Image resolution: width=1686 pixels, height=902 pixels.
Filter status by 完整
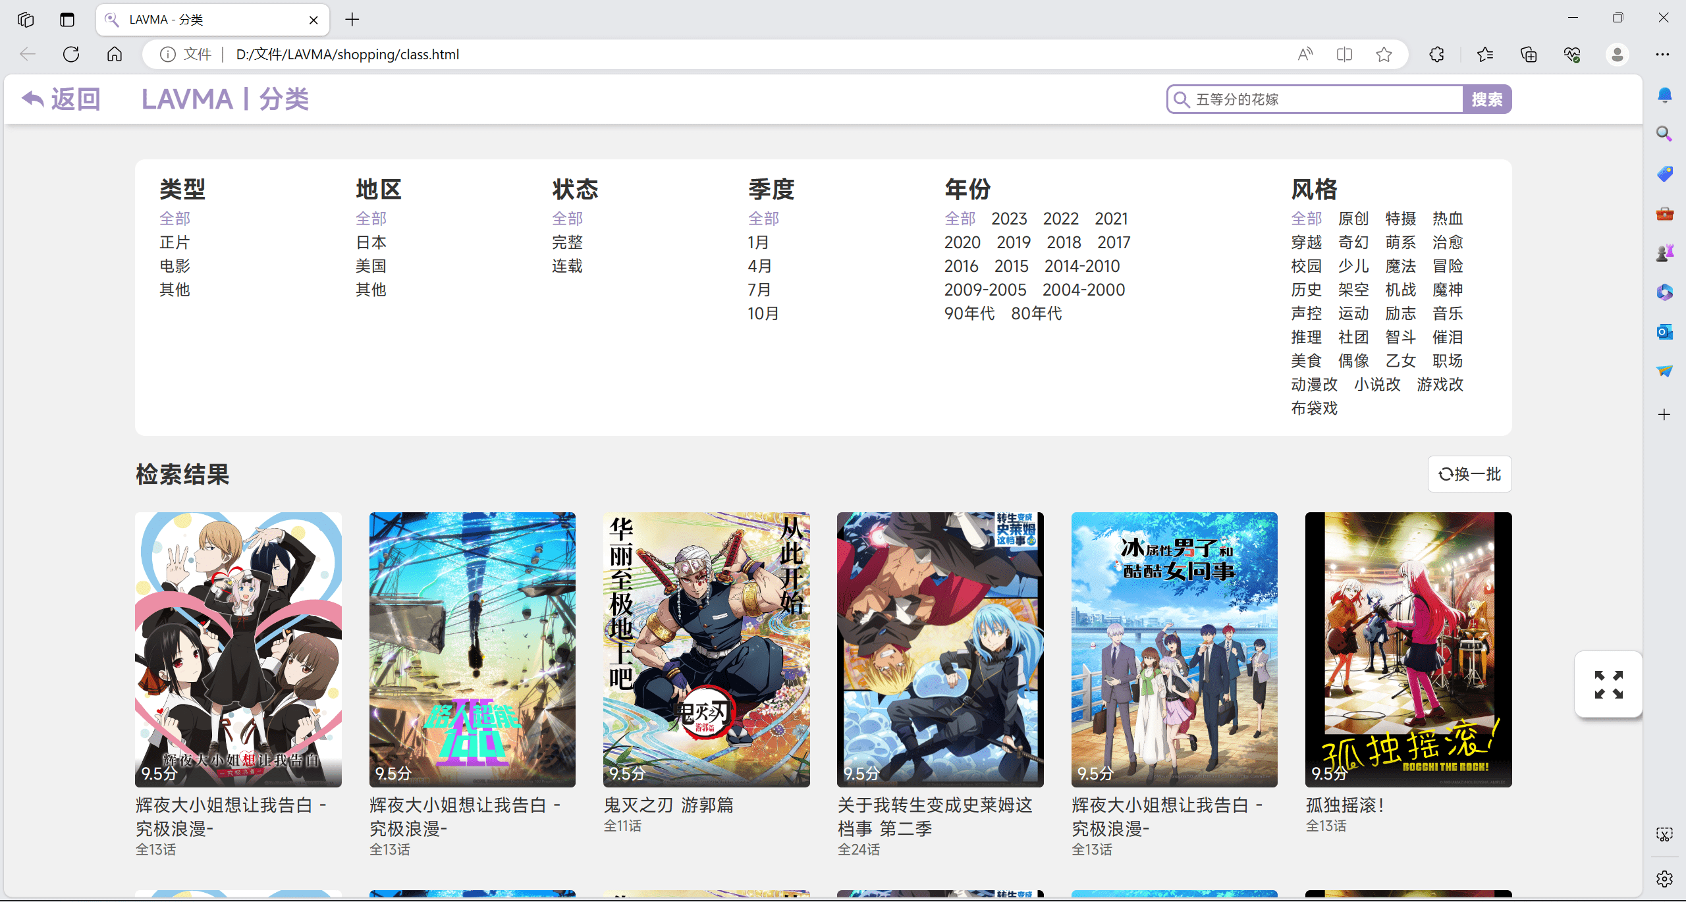point(567,242)
